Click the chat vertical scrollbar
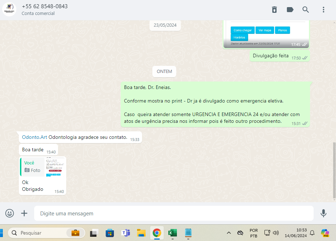 click(334, 170)
